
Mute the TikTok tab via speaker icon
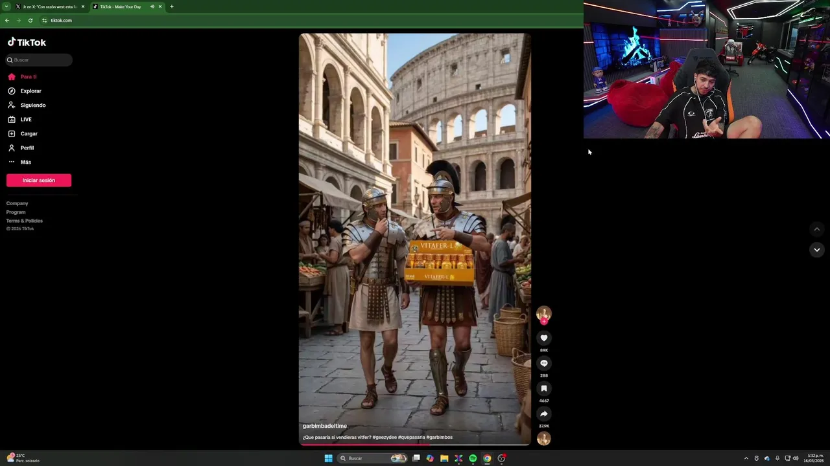click(x=152, y=6)
